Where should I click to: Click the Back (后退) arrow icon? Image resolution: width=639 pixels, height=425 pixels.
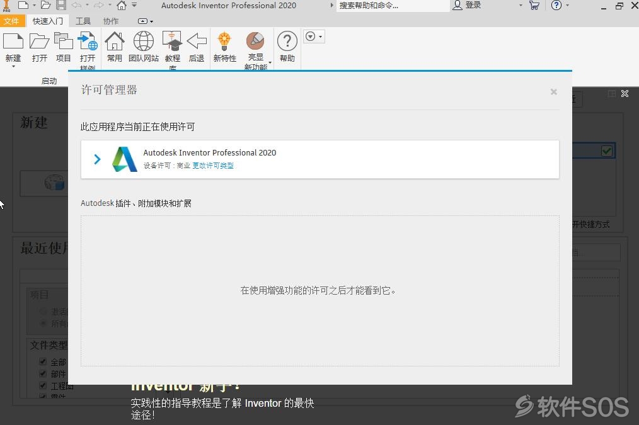pyautogui.click(x=197, y=41)
